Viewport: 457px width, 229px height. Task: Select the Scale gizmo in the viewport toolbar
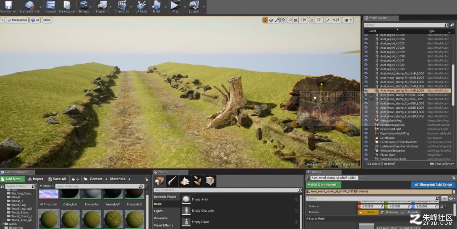[277, 20]
